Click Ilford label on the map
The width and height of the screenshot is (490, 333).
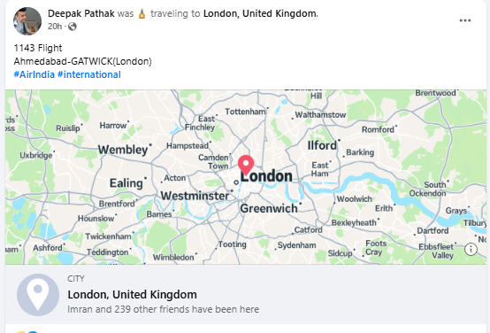coord(322,145)
